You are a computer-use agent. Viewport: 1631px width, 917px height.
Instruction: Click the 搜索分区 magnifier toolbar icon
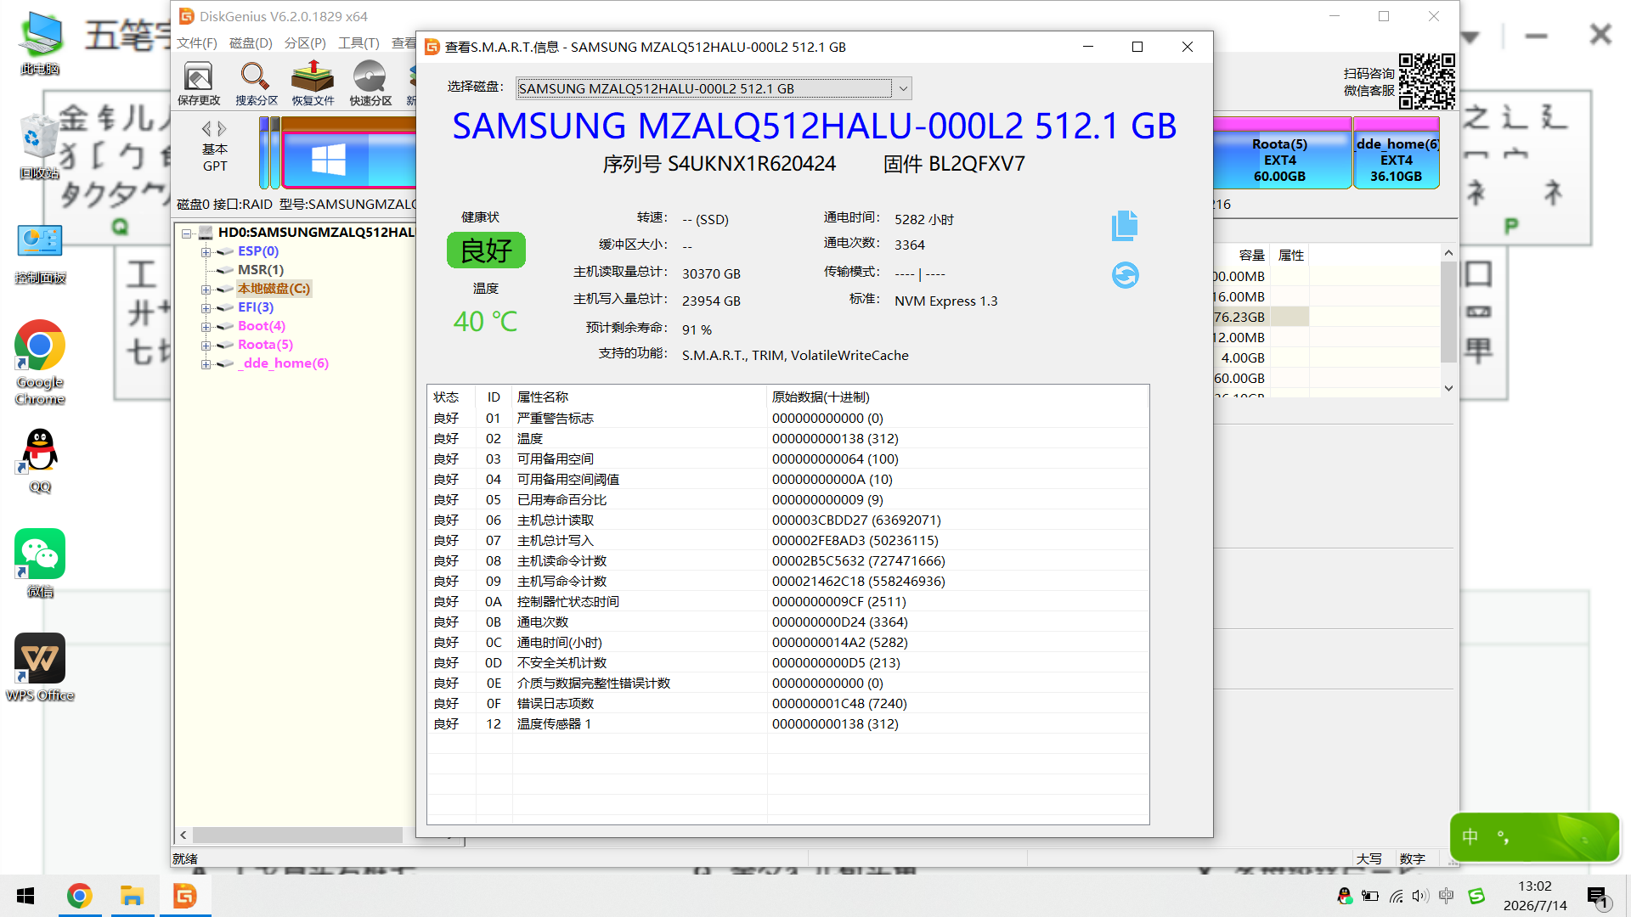click(x=256, y=83)
